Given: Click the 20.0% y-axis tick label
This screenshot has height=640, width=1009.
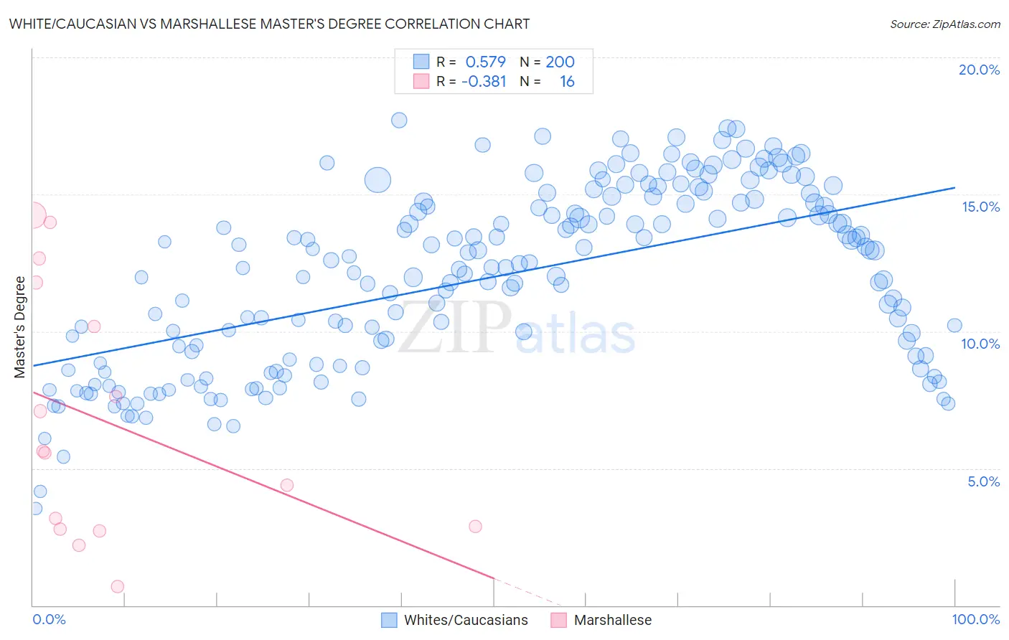Looking at the screenshot, I should pos(979,70).
